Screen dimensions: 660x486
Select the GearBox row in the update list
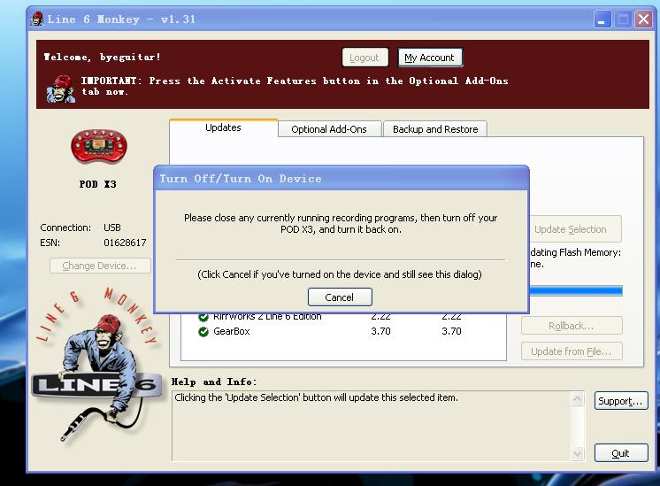[x=343, y=331]
